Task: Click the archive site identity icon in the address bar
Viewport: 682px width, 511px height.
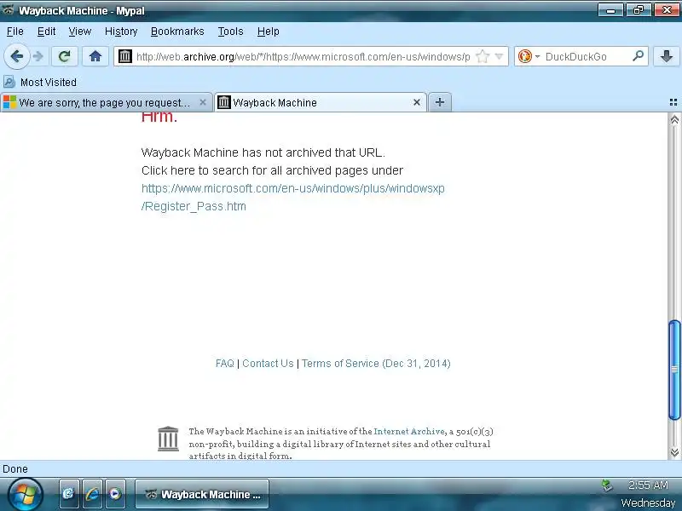Action: [x=125, y=56]
